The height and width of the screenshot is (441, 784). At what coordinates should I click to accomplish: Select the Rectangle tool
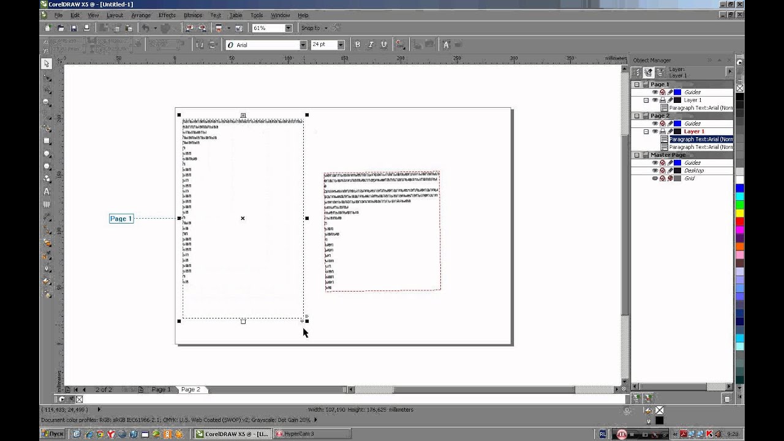coord(47,141)
